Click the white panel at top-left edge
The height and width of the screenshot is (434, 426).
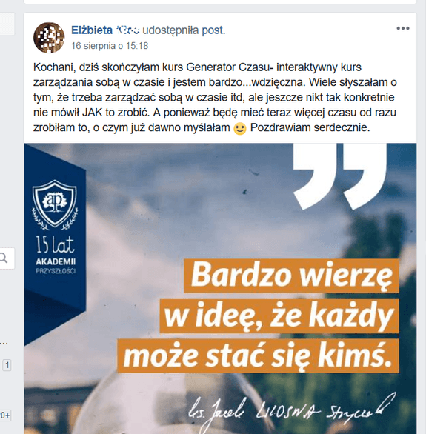(x=7, y=24)
